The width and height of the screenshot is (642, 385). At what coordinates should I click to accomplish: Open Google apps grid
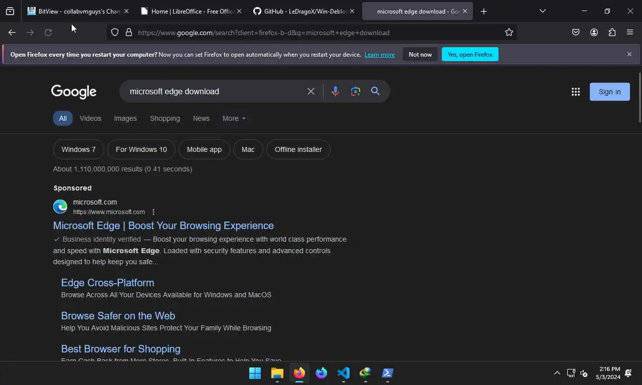[576, 92]
